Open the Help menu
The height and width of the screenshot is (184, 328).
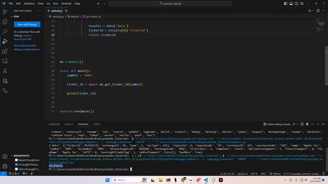[77, 4]
